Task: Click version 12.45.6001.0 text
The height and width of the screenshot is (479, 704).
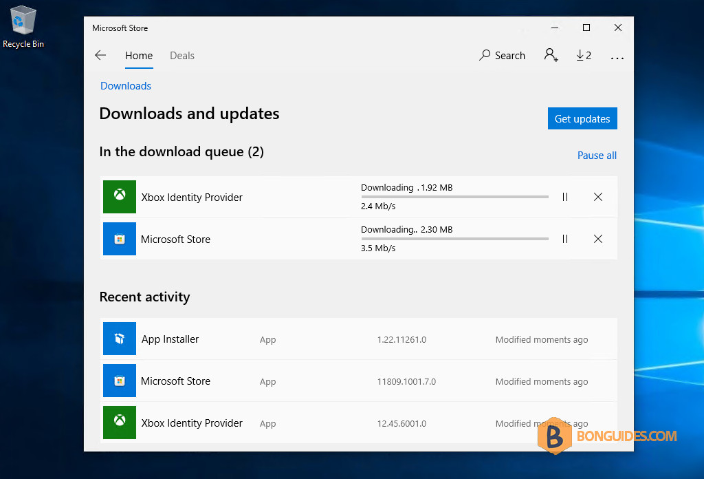Action: coord(401,423)
